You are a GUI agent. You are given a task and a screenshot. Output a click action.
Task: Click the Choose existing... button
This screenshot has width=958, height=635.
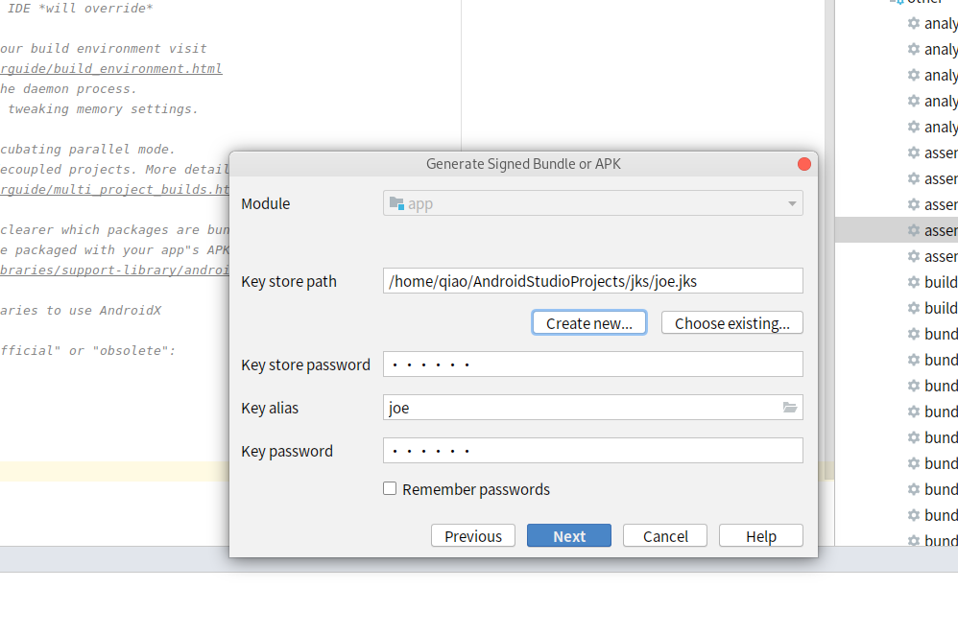click(732, 323)
